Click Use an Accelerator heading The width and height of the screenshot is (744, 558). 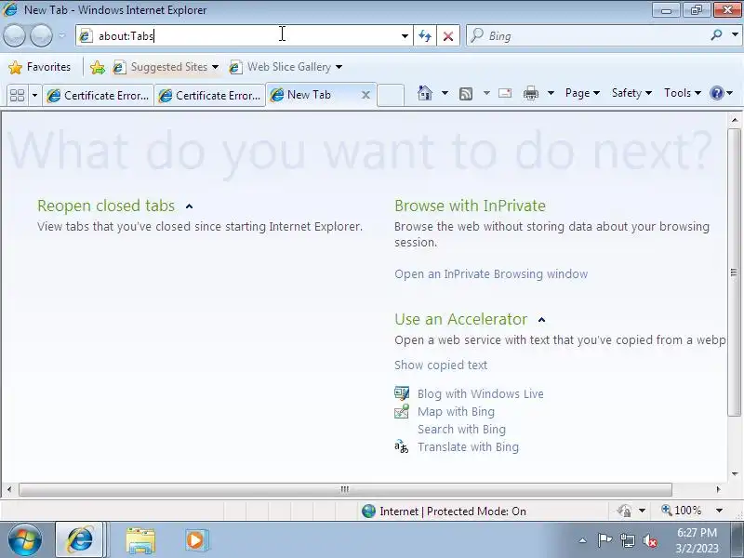pos(460,319)
